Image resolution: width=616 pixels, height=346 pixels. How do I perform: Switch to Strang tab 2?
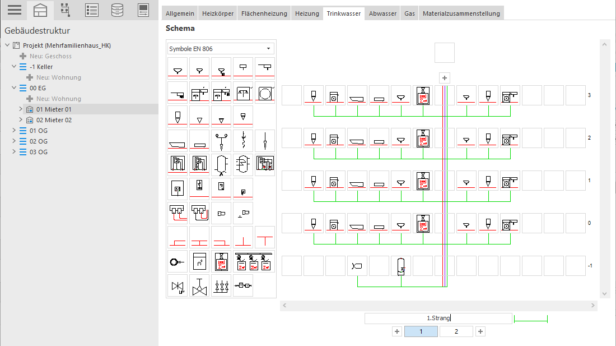(x=456, y=331)
